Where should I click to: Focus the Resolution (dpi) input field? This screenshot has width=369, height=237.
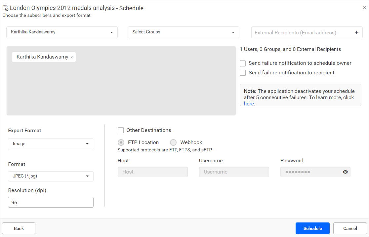coord(51,202)
